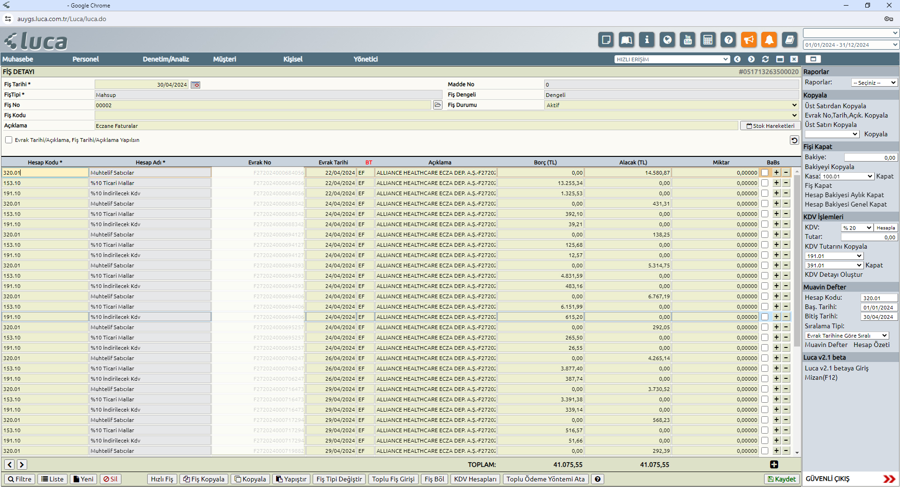Add new row with the black plus icon at totals
Viewport: 900px width, 487px height.
774,465
